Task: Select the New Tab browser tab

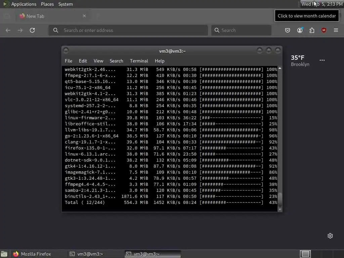Action: point(52,16)
